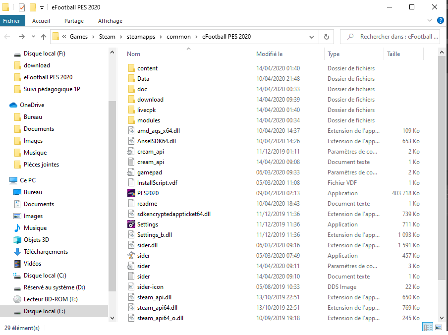Expand the chevron after Steam in address bar
448x335 pixels.
coord(121,37)
